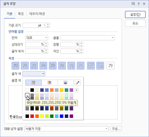Open the comment icon in the title bar
The image size is (149, 137).
[x=133, y=4]
